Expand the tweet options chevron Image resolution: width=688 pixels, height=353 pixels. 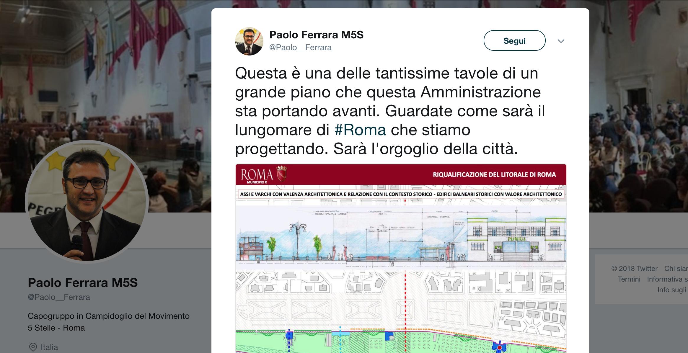[x=561, y=41]
